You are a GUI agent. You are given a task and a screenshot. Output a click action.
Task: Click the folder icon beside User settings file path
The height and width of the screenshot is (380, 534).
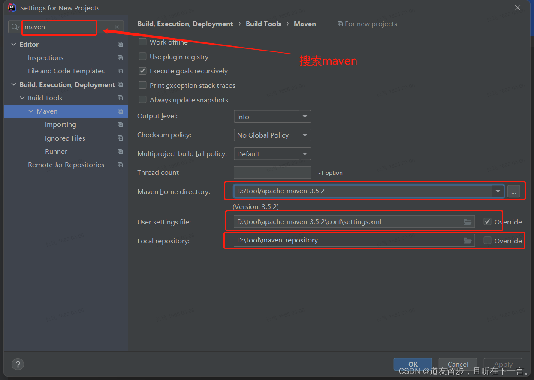[x=467, y=221]
